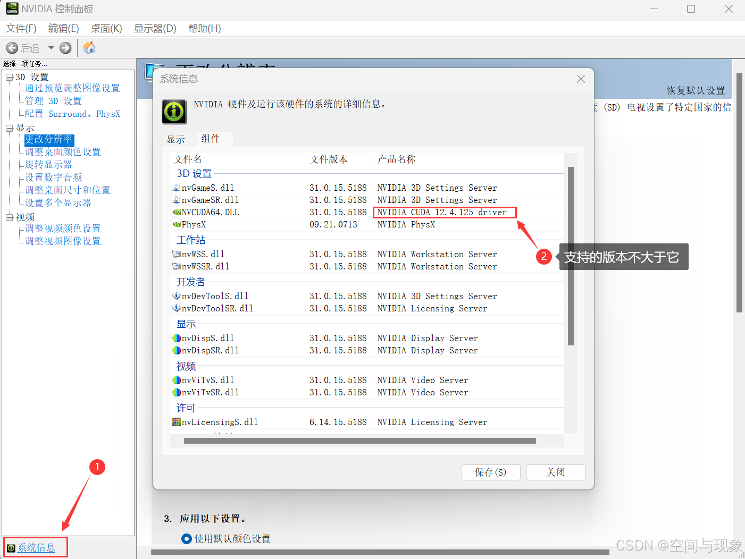Open 调整桌面颜色设置 in tree

[x=63, y=152]
